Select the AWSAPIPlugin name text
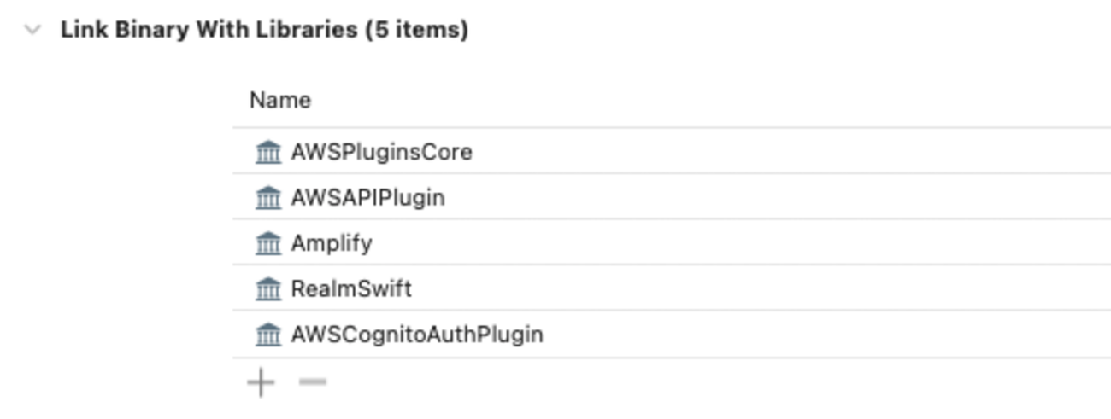Viewport: 1111px width, 419px height. pyautogui.click(x=367, y=198)
